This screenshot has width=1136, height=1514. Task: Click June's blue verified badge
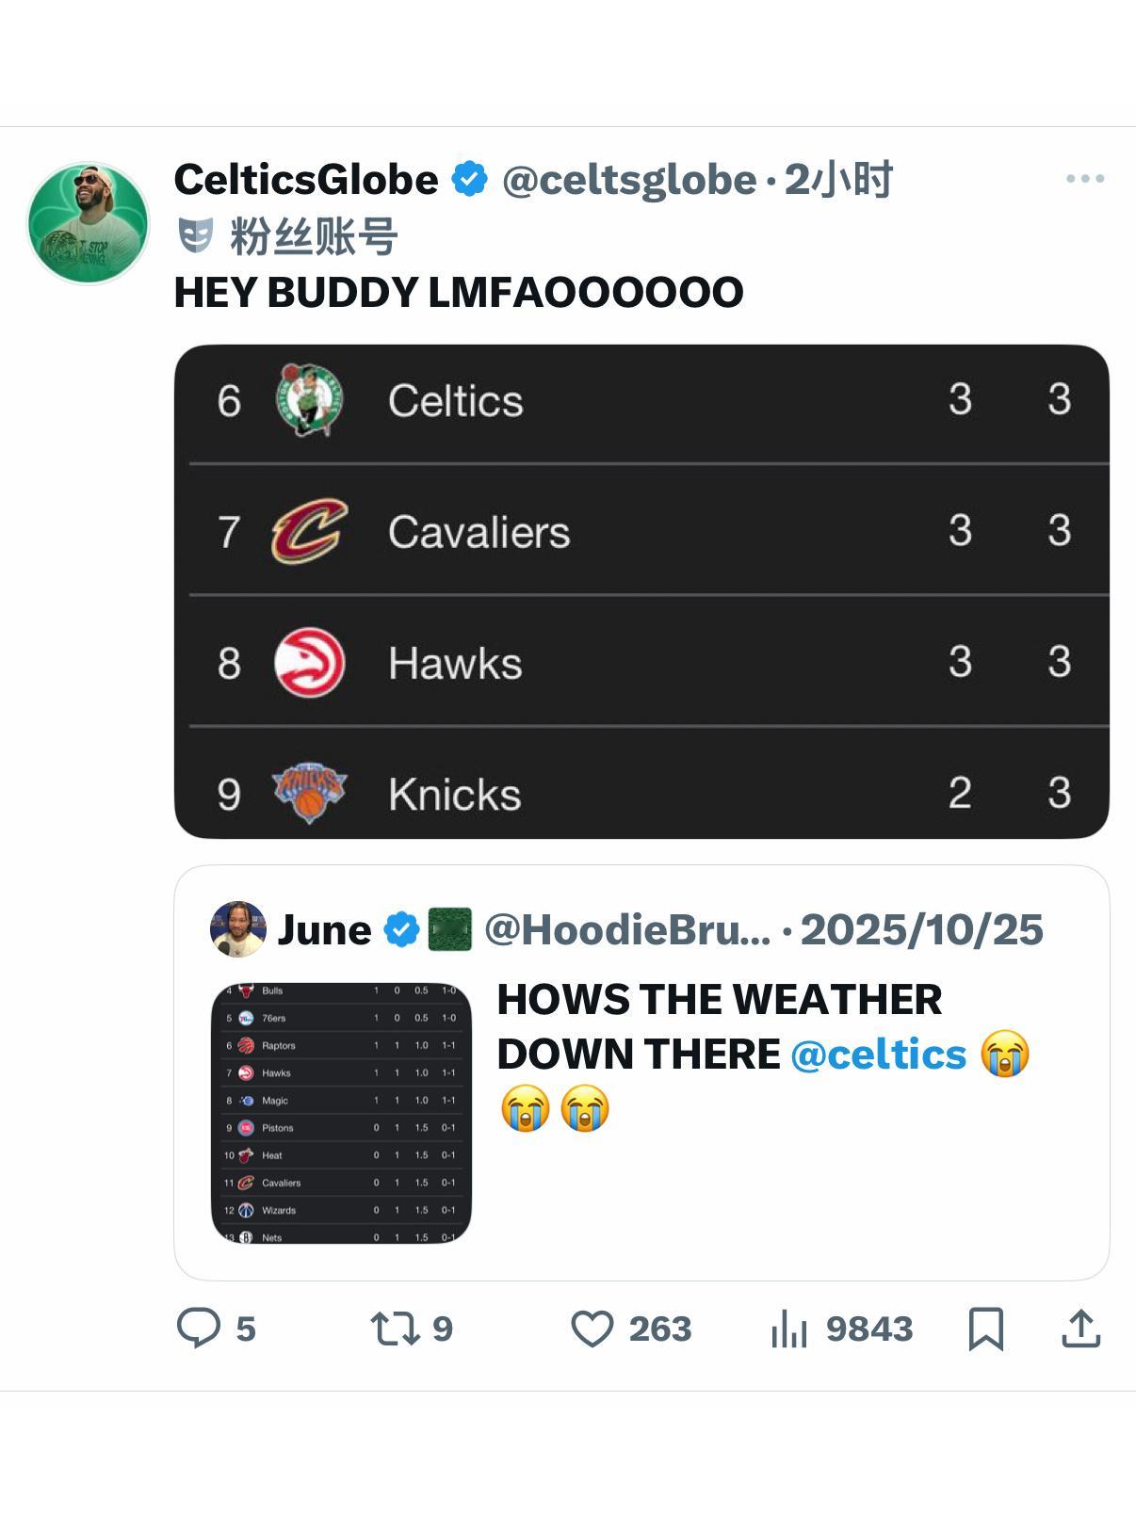click(x=401, y=929)
